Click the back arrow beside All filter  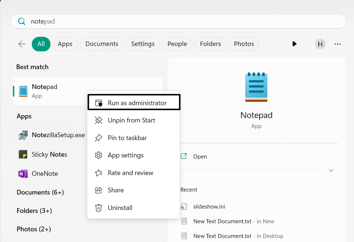(x=22, y=44)
